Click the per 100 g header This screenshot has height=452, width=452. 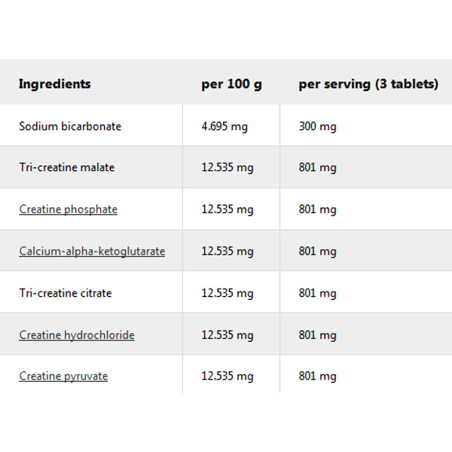[x=231, y=84]
